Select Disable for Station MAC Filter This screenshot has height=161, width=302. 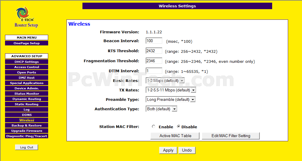[x=178, y=126]
